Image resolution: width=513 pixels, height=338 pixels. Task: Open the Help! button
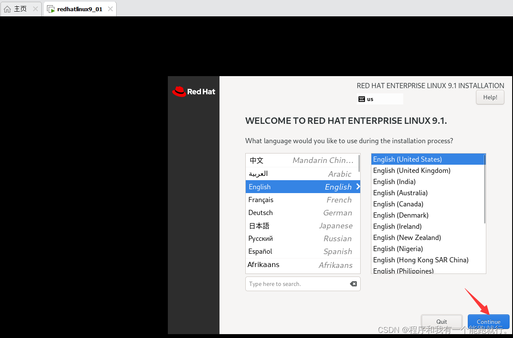coord(490,98)
